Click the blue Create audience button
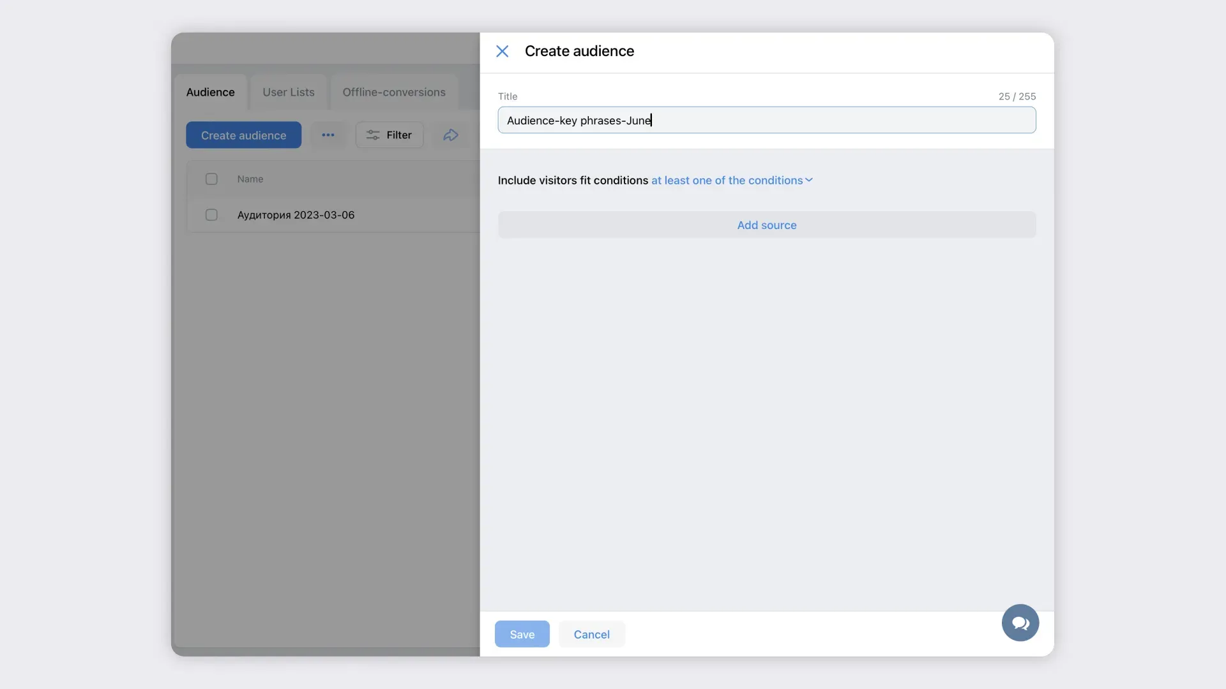The width and height of the screenshot is (1226, 689). 243,135
